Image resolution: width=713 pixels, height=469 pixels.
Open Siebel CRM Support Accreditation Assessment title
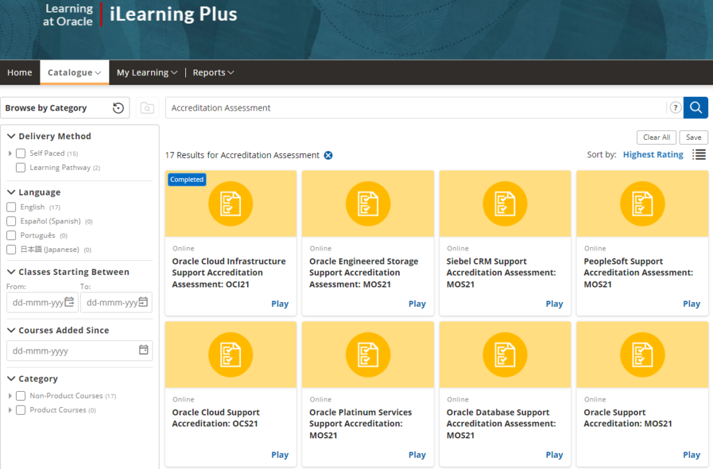click(501, 273)
